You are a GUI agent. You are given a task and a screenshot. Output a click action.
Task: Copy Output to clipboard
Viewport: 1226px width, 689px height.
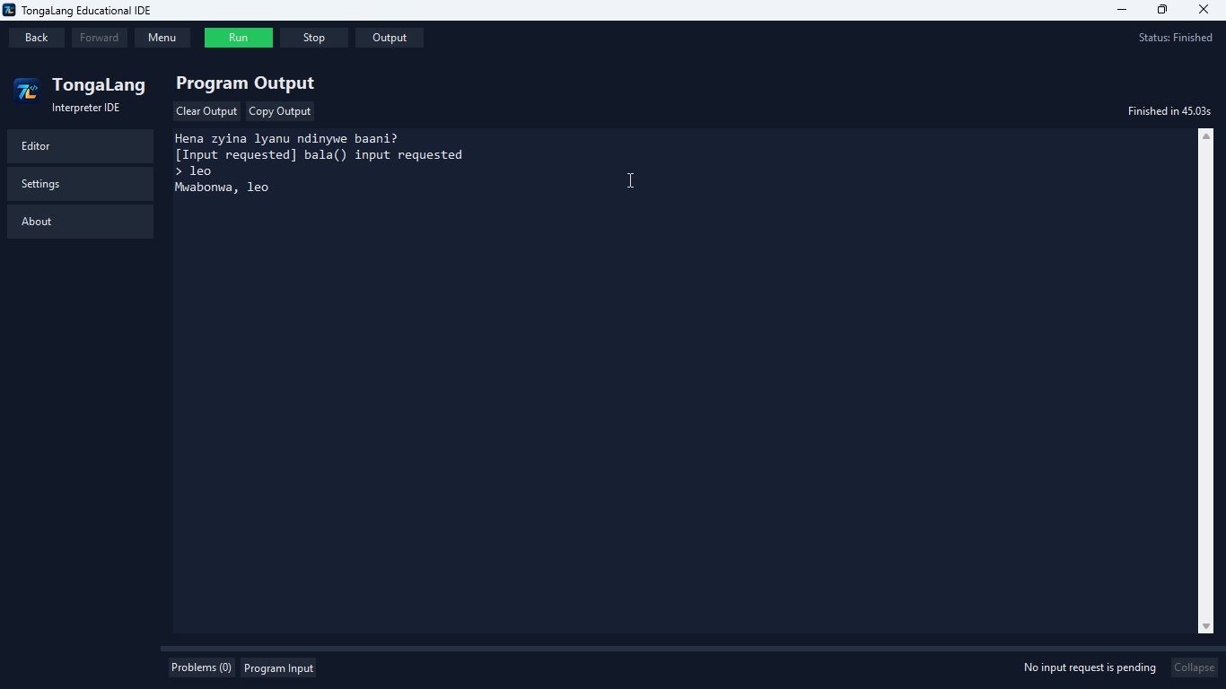coord(279,111)
